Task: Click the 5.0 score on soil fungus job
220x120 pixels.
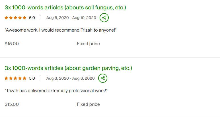Action: [32, 18]
